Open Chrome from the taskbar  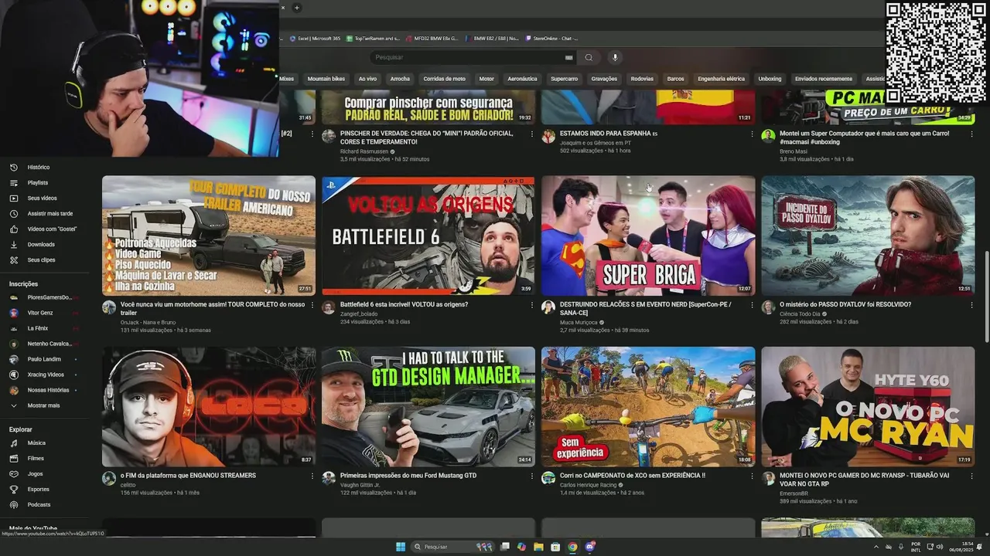[x=572, y=547]
